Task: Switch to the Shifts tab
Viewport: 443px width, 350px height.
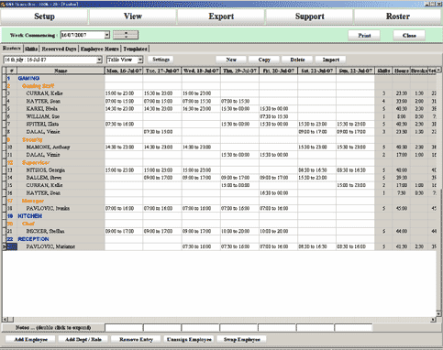Action: (31, 49)
